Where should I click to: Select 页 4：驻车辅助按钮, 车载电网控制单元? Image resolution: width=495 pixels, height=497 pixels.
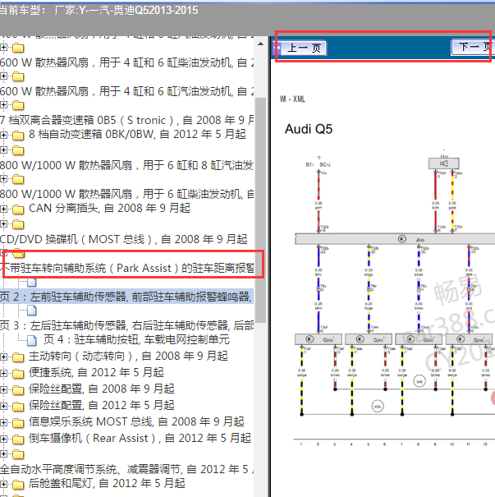click(136, 340)
